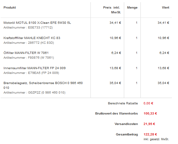Click the Bruttowert des Warenkorbs 100,33 €

coord(150,114)
